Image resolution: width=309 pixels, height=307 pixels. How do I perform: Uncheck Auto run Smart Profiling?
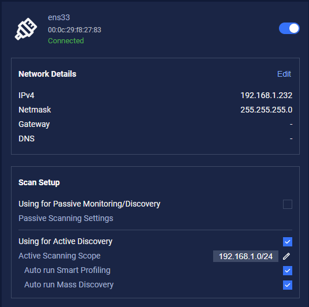tap(288, 271)
